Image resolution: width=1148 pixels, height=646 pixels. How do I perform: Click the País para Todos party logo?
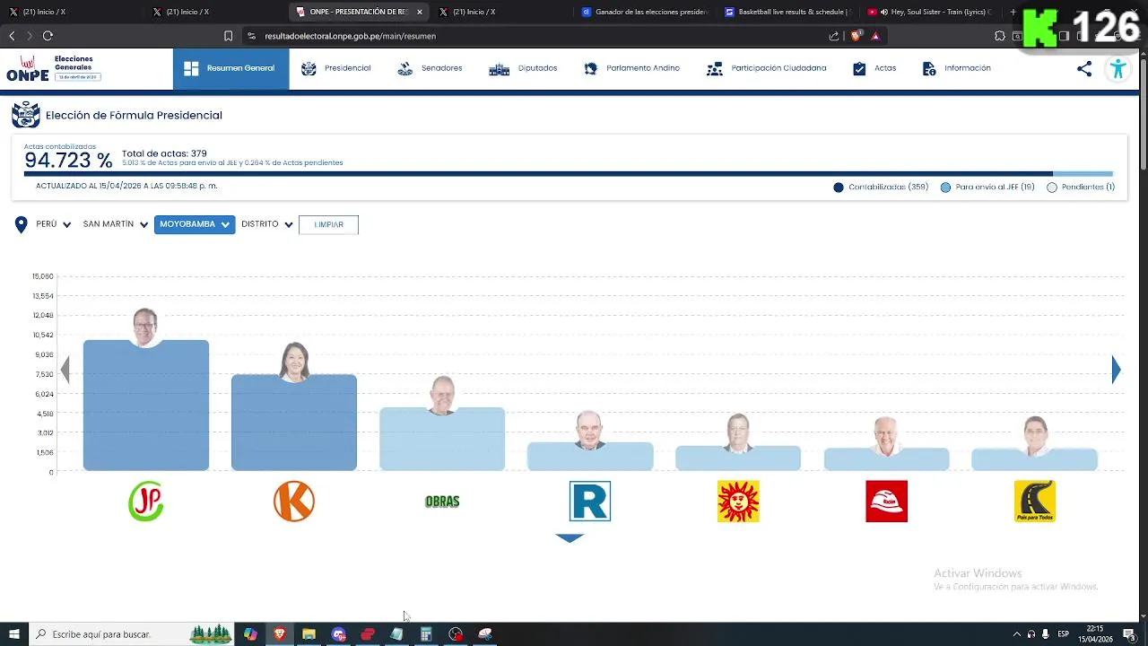(x=1034, y=501)
